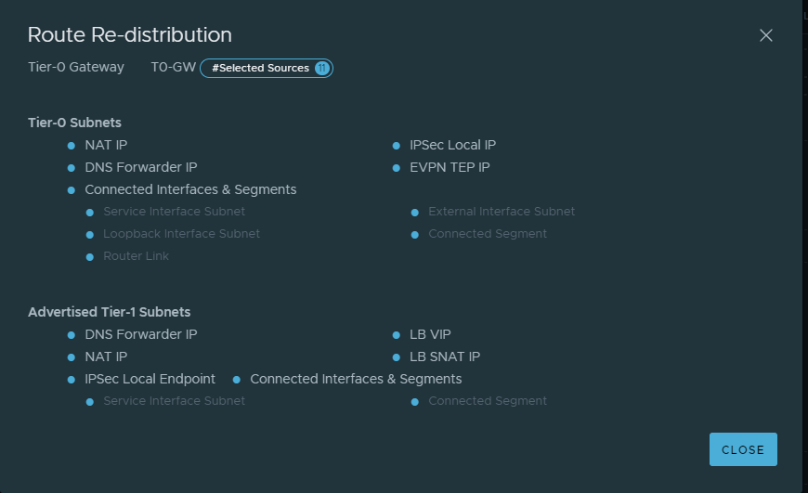Click the bullet next to Tier-0 NAT IP

tap(71, 146)
